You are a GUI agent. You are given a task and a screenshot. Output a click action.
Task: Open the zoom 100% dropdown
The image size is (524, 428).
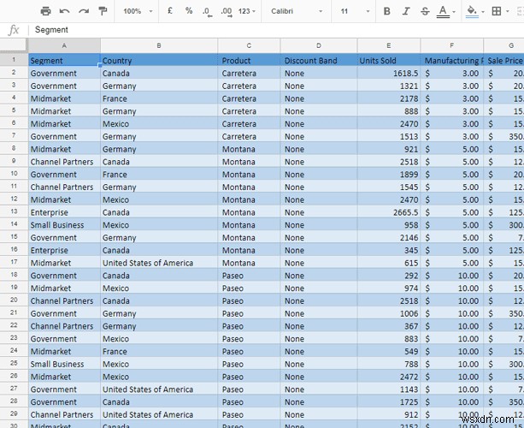click(138, 11)
